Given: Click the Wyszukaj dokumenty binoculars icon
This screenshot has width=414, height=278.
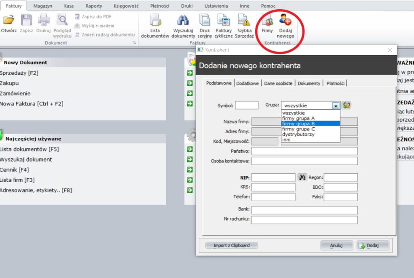Looking at the screenshot, I should pos(184,21).
